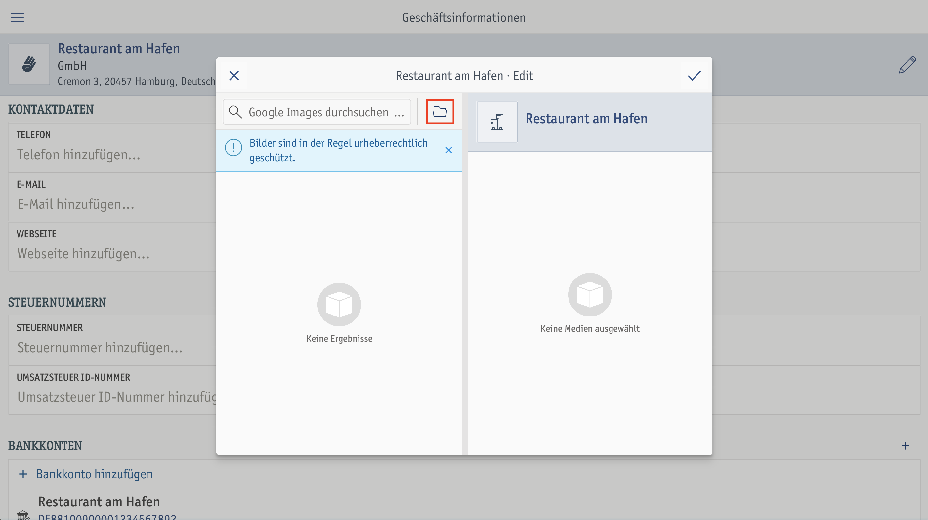
Task: Click Google Images durchsuchen search field
Action: coord(317,112)
